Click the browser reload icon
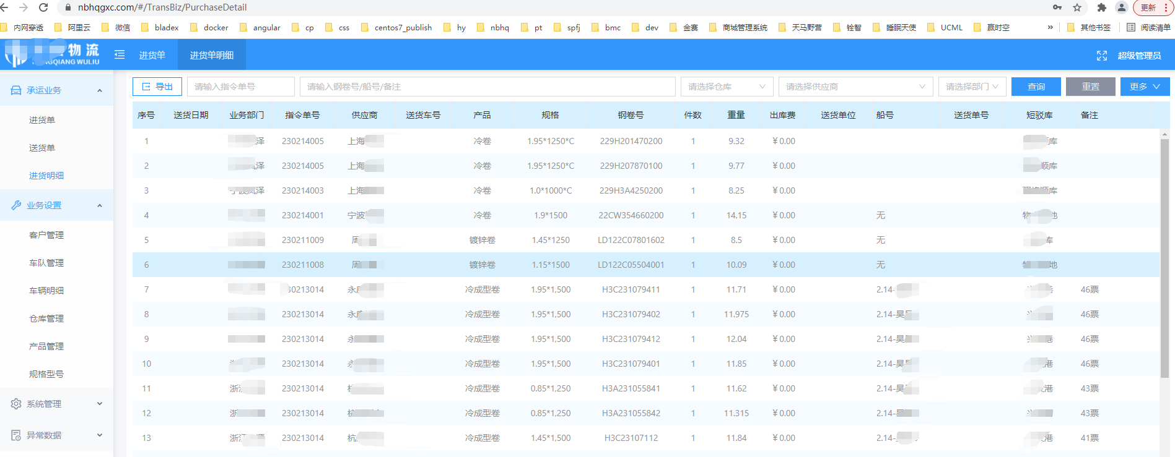Viewport: 1175px width, 457px height. click(x=43, y=7)
